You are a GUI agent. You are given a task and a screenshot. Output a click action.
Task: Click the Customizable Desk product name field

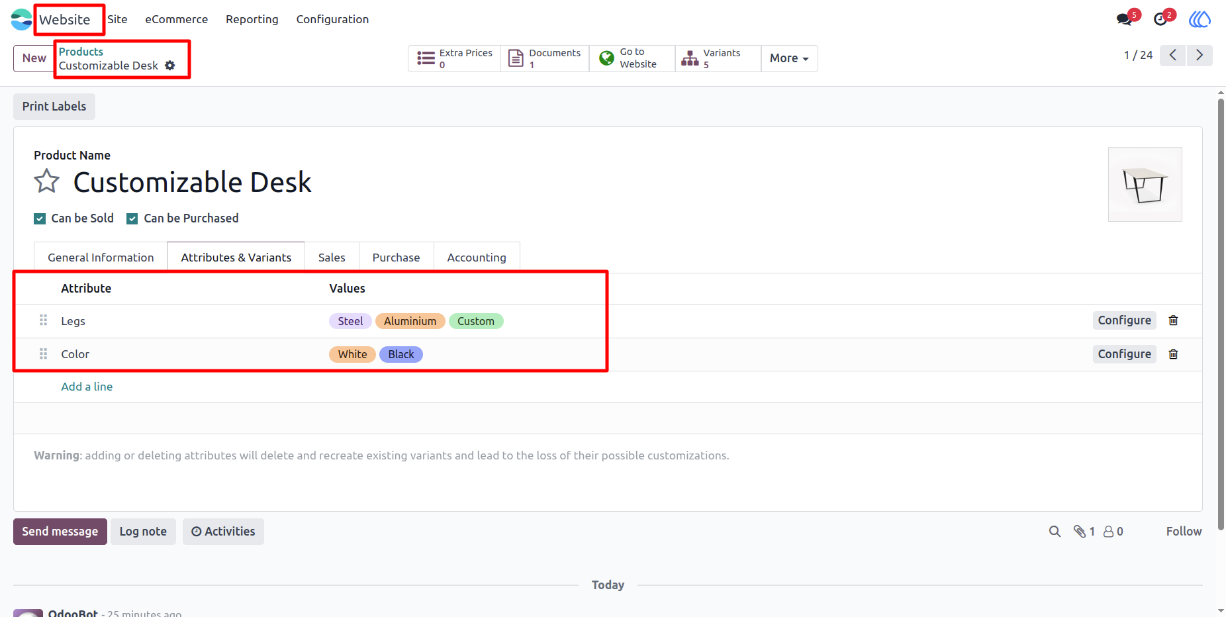coord(192,182)
